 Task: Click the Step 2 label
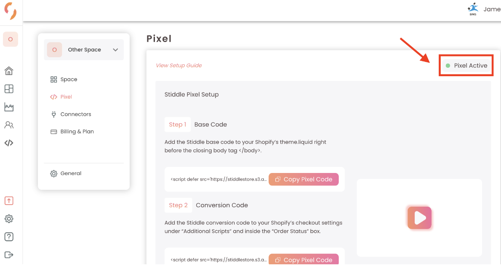coord(178,205)
